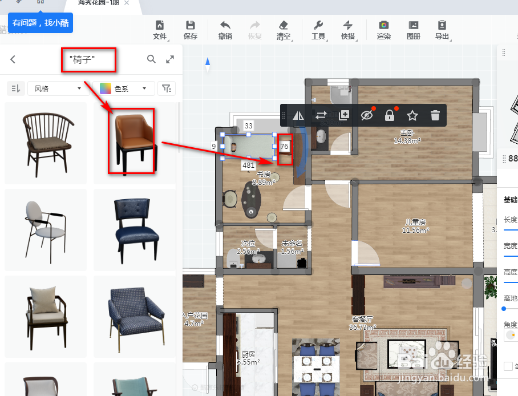Tick the checkbox in properties panel

point(508,366)
